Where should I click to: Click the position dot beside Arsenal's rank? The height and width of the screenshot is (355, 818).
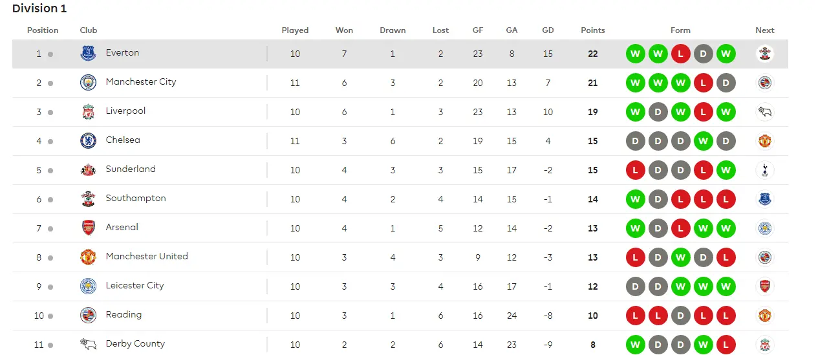pyautogui.click(x=50, y=229)
